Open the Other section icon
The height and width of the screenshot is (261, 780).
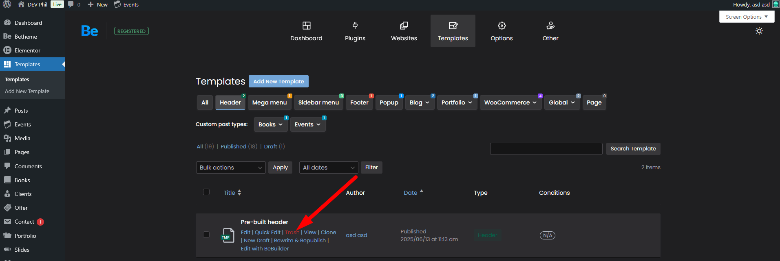point(550,26)
